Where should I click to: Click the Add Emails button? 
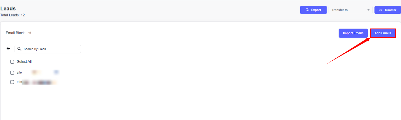point(383,33)
